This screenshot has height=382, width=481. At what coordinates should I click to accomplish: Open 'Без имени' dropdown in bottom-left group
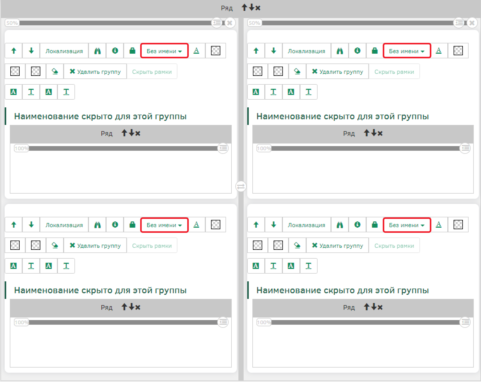(x=164, y=225)
